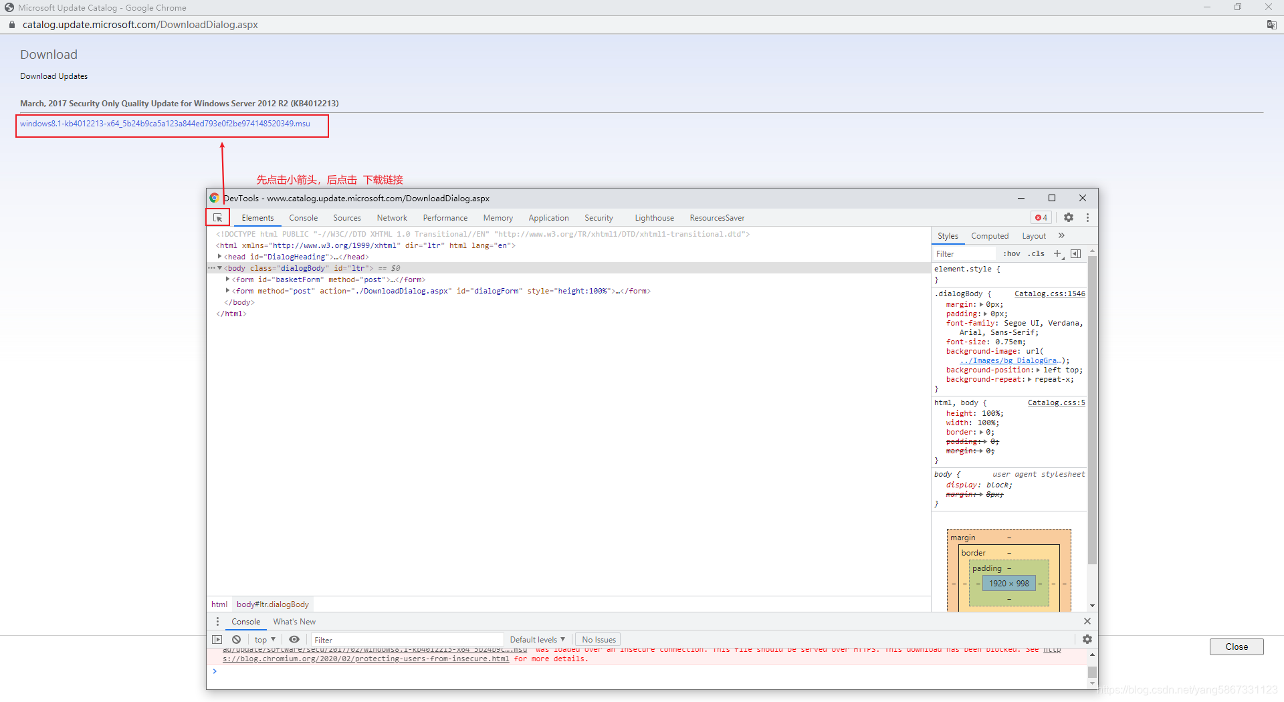Switch to What's New drawer tab
The image size is (1284, 702).
coord(294,622)
